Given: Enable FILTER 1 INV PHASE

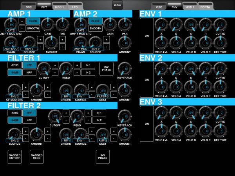Looking at the screenshot, I should tap(107, 69).
